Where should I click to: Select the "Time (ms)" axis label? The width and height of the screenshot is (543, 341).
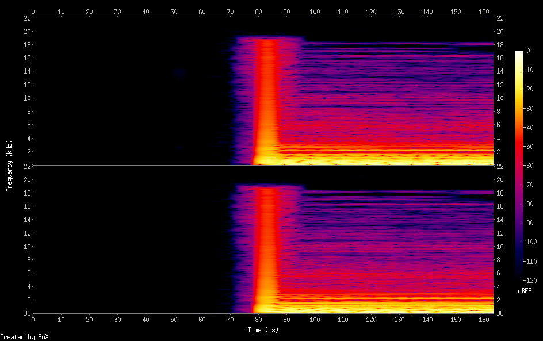pos(263,330)
